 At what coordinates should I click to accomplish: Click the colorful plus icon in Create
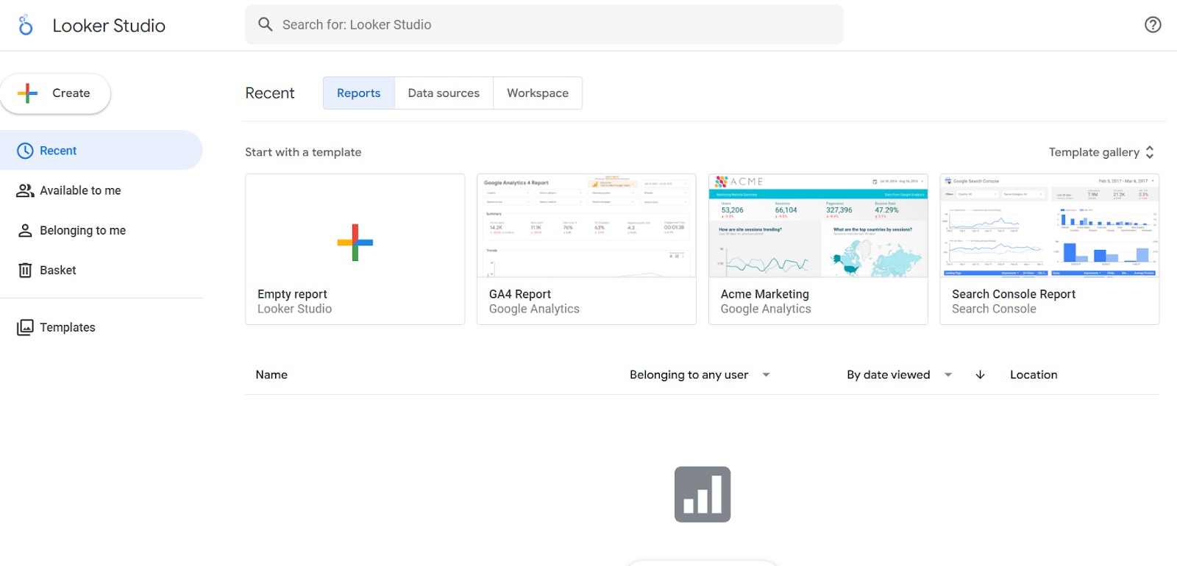27,93
